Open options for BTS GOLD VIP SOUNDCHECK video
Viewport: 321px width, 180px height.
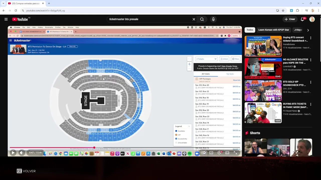click(x=311, y=82)
